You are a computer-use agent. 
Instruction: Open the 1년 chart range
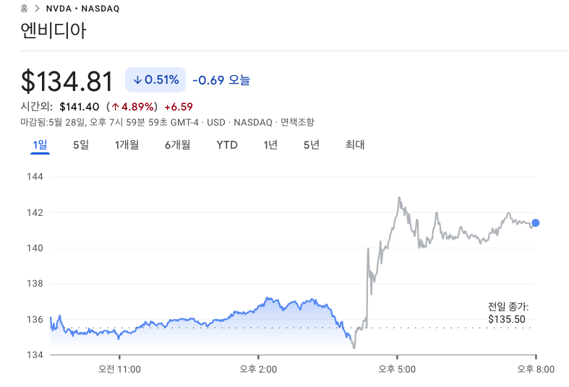270,144
